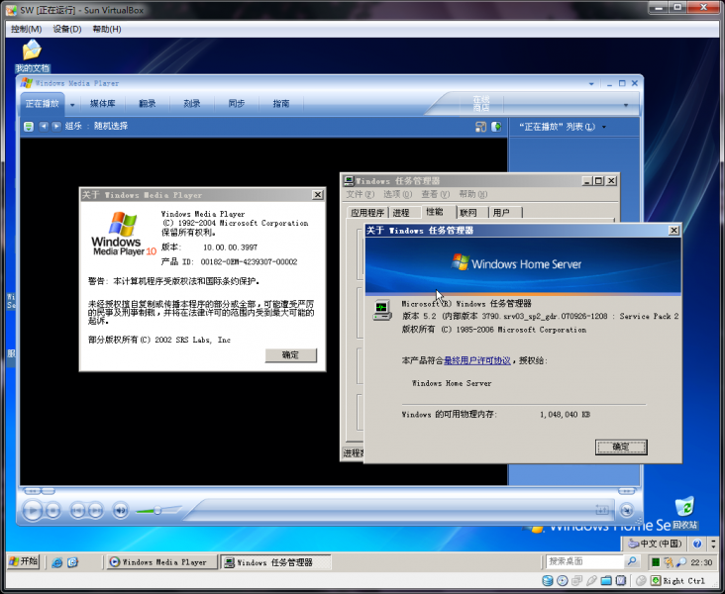Click VirtualBox hard disk status icon
This screenshot has width=725, height=594.
click(547, 581)
